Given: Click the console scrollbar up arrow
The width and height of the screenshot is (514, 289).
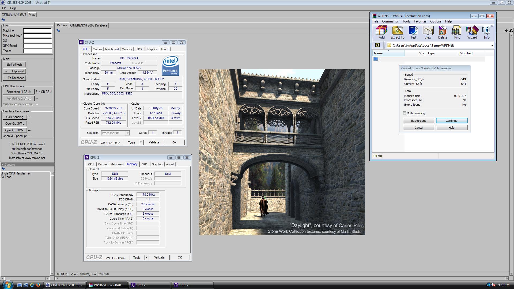Looking at the screenshot, I should pos(52,174).
